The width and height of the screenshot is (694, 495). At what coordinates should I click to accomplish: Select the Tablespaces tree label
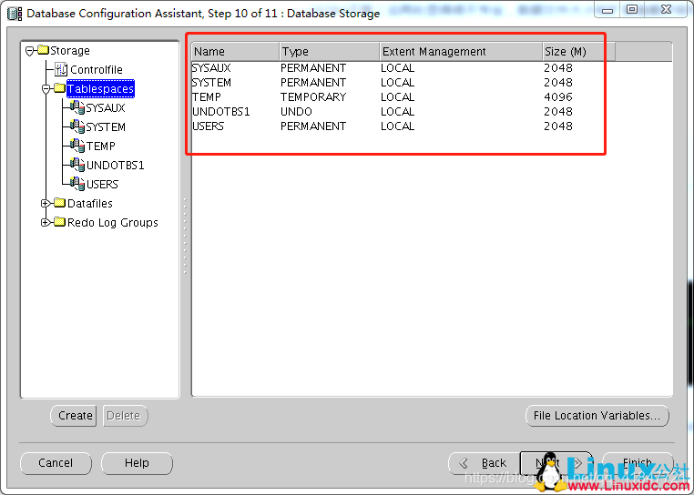pyautogui.click(x=100, y=89)
